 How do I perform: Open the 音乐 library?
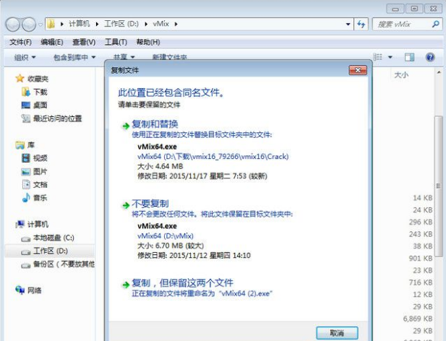coord(40,198)
